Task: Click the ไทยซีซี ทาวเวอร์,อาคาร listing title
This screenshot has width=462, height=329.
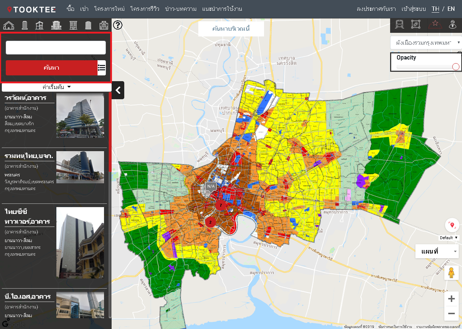Action: coord(27,216)
